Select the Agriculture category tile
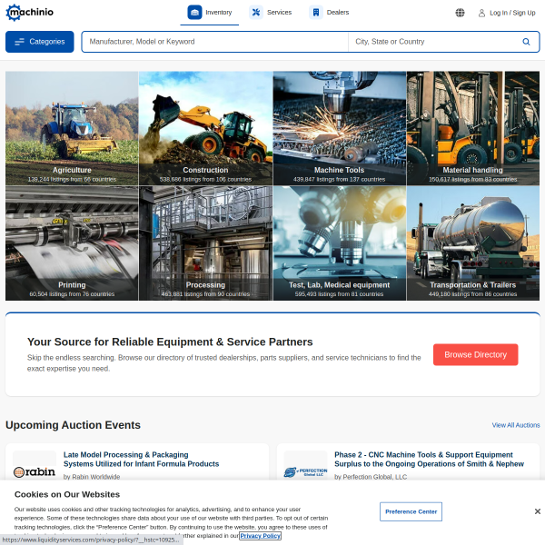The image size is (545, 545). click(72, 128)
